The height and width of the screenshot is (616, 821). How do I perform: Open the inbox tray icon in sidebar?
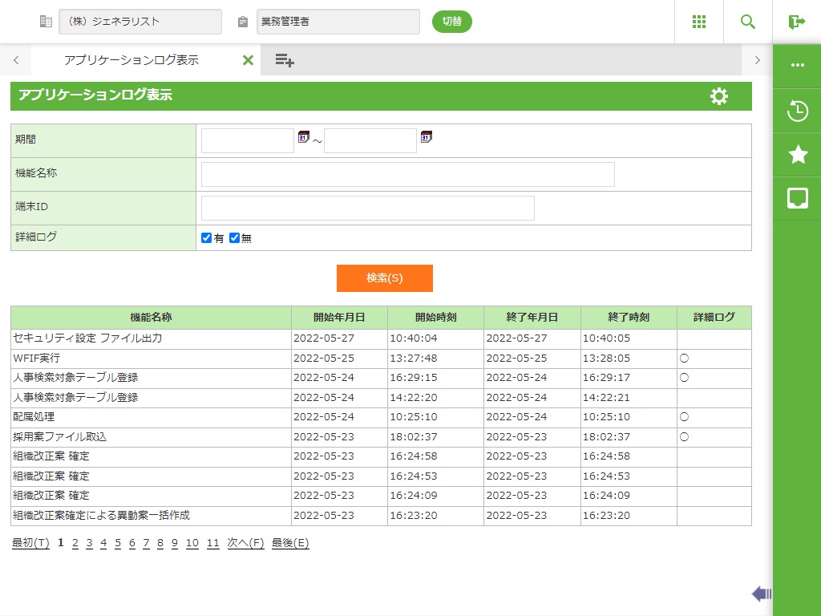pyautogui.click(x=797, y=198)
